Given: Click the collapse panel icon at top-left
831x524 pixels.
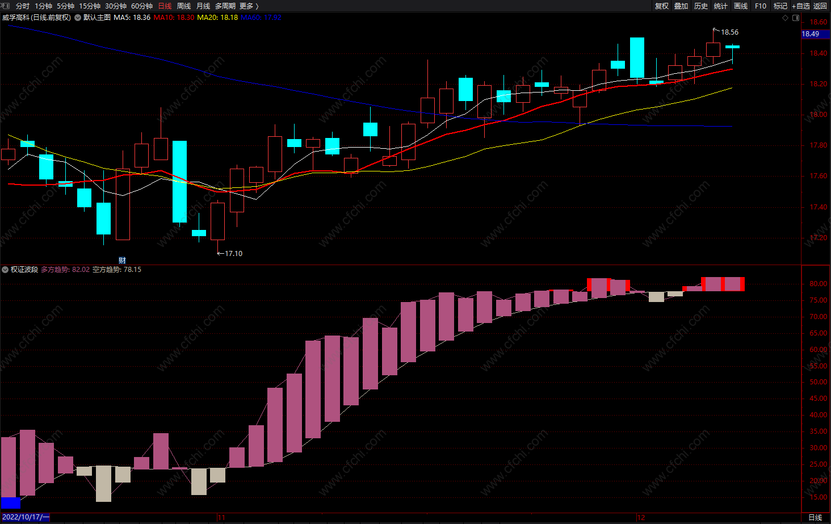Looking at the screenshot, I should (x=5, y=6).
